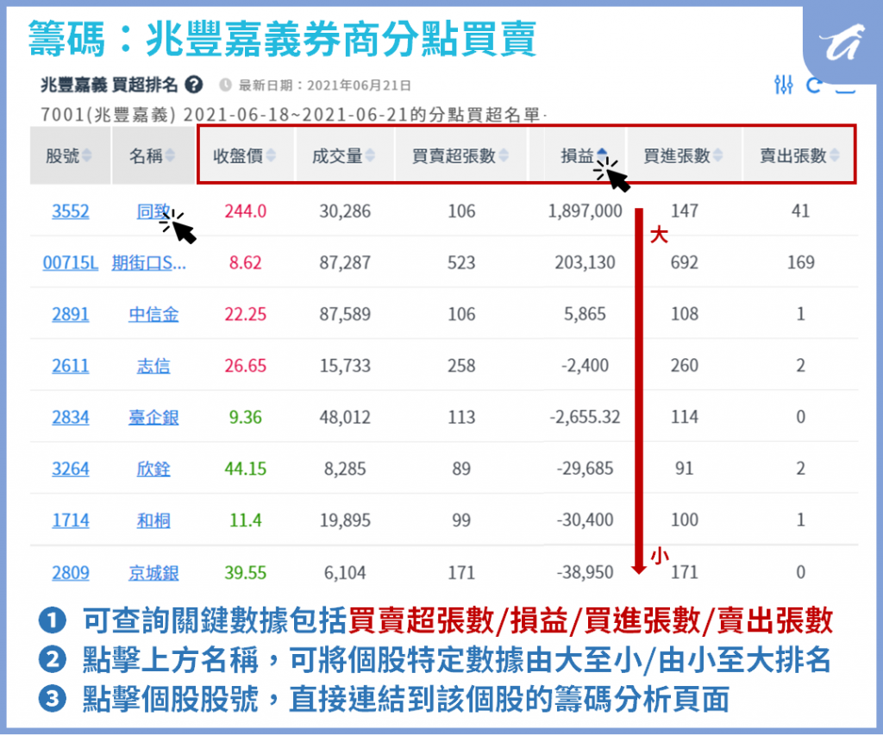The image size is (883, 736).
Task: Sort by 收盤價 column arrows
Action: [271, 155]
